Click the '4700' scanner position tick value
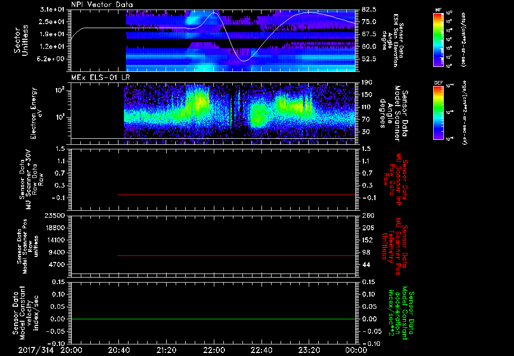The width and height of the screenshot is (514, 356). 57,264
